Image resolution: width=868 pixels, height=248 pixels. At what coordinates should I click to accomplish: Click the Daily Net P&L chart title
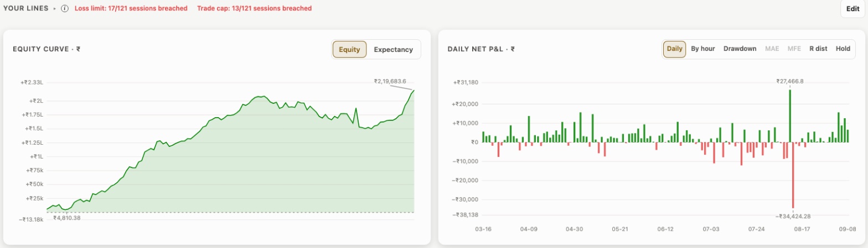tap(482, 49)
